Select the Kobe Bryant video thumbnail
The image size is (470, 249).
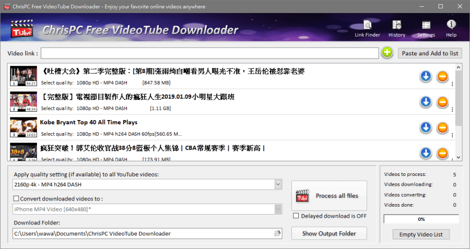point(23,127)
